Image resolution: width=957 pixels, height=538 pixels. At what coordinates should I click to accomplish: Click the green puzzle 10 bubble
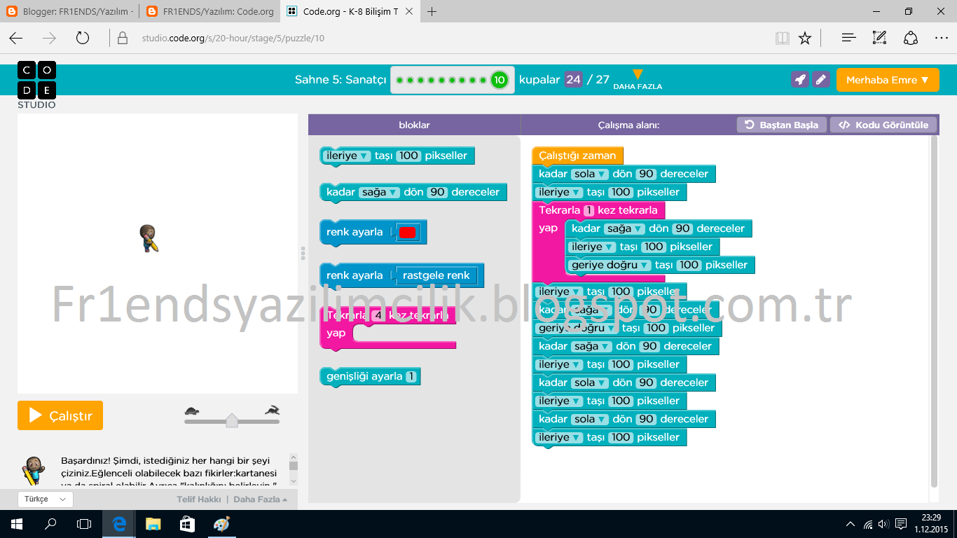499,80
